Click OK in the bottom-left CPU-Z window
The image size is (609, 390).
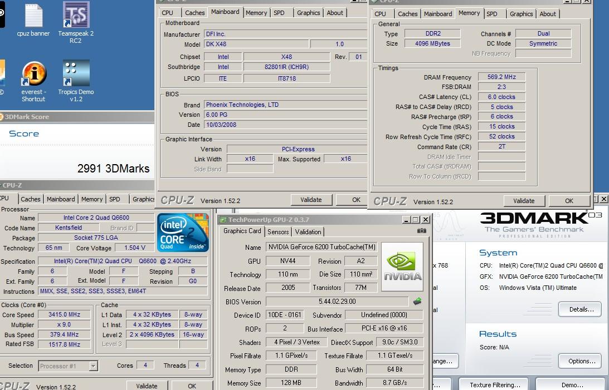tap(192, 386)
